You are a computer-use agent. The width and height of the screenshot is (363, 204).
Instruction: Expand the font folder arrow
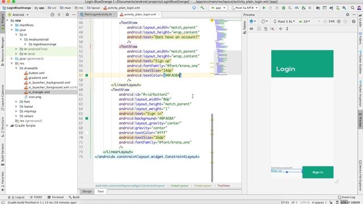click(16, 101)
